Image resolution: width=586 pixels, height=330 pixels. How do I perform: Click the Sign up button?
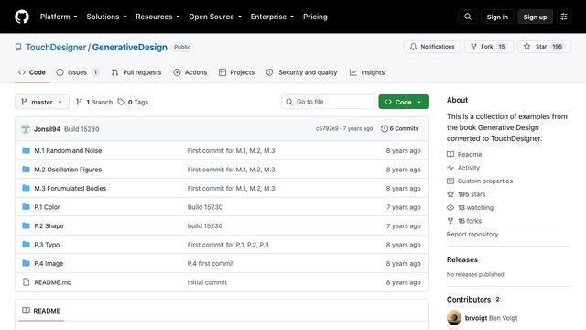tap(535, 16)
